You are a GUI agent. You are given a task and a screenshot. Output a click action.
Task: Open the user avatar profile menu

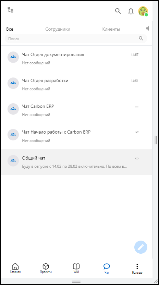143,11
